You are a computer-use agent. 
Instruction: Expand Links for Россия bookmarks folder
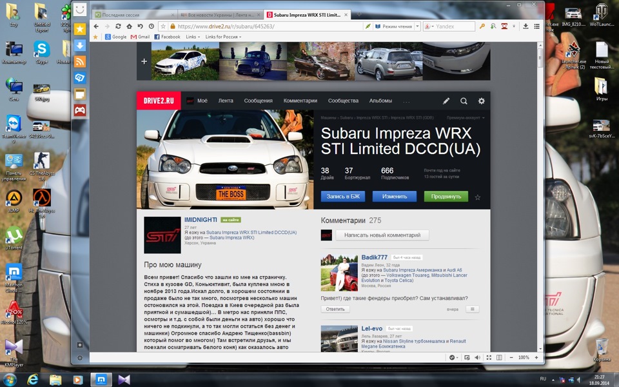223,37
